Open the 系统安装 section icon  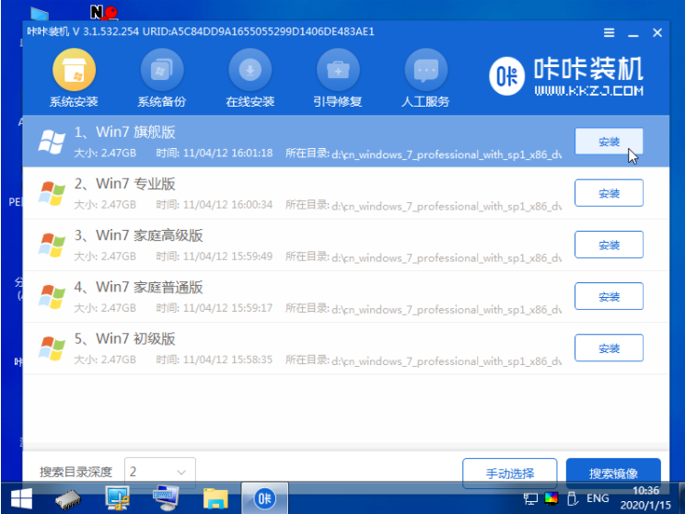[74, 70]
